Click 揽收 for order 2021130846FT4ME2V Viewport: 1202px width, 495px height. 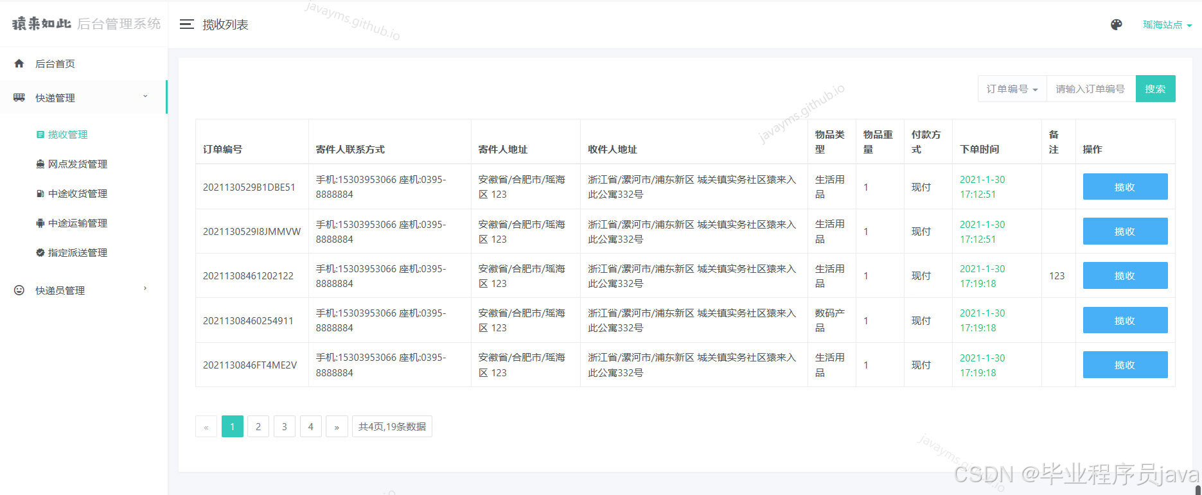point(1125,365)
